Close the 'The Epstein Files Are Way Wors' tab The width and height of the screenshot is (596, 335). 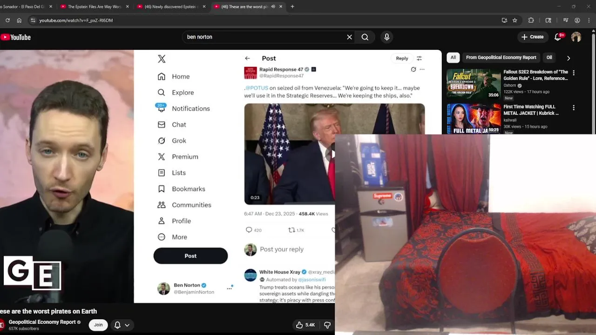tap(127, 7)
